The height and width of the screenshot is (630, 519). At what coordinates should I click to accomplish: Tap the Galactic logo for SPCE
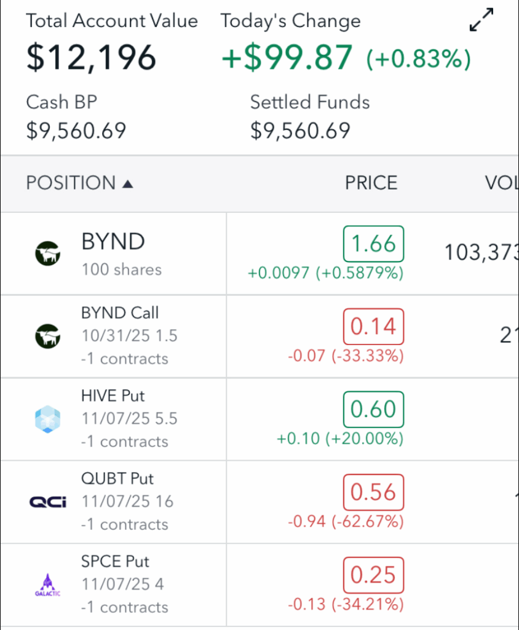[x=48, y=584]
